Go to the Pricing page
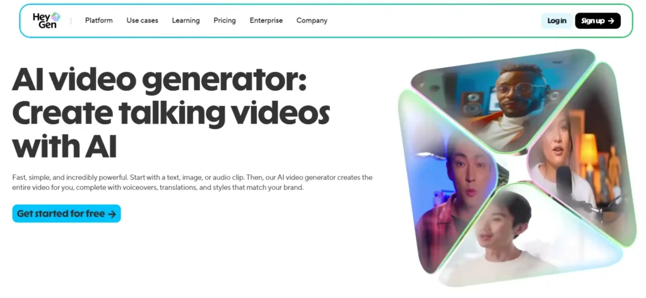 click(225, 20)
